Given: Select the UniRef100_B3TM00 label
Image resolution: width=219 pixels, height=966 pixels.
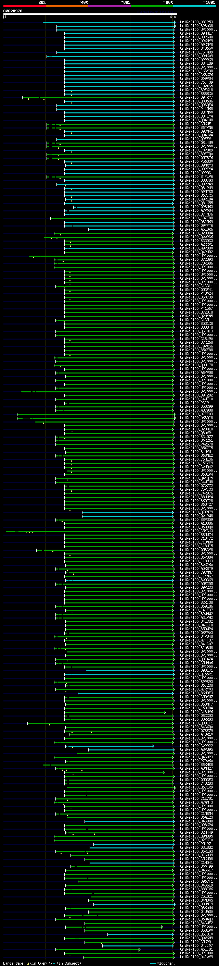Looking at the screenshot, I should tap(196, 112).
